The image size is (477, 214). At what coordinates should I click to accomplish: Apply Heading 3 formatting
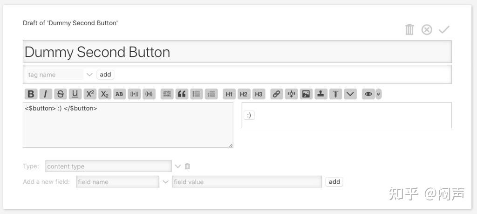coord(259,94)
